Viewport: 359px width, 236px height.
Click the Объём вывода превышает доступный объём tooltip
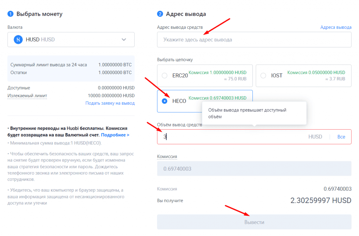(x=254, y=113)
